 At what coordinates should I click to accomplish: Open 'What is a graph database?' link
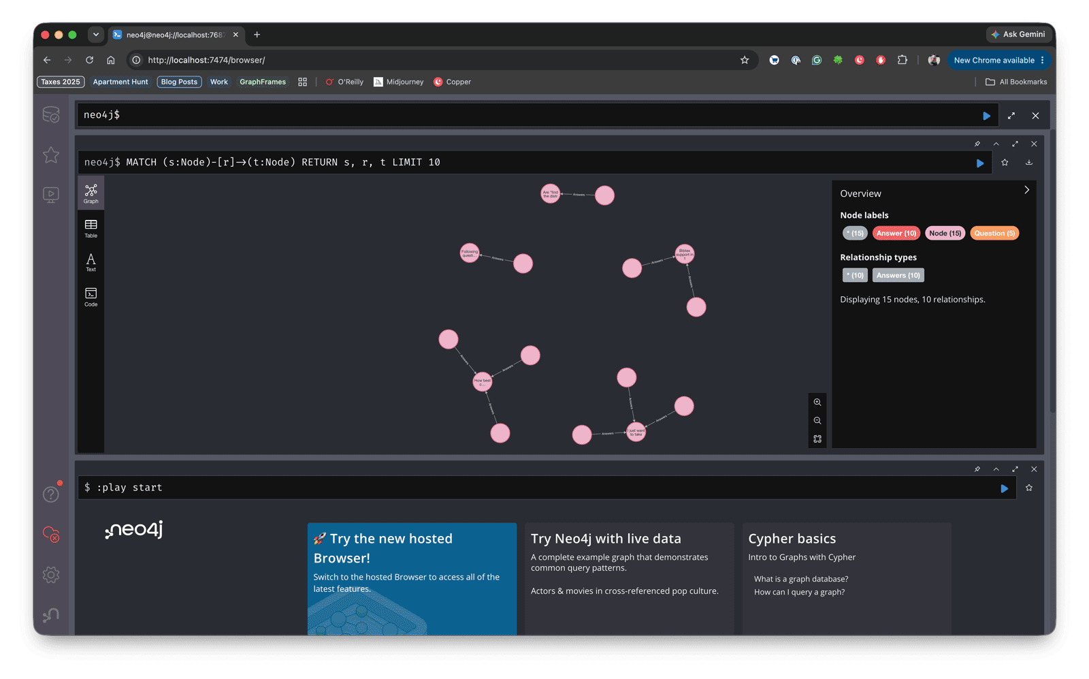(801, 579)
